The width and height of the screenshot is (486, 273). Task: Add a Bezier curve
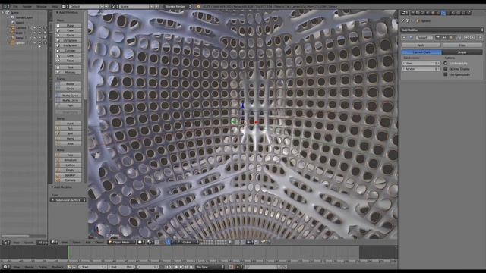click(68, 84)
